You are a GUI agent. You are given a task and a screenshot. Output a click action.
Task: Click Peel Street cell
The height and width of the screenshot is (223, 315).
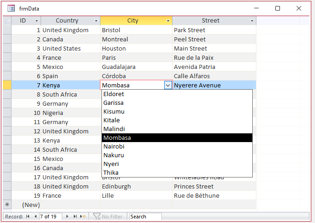[x=214, y=39]
